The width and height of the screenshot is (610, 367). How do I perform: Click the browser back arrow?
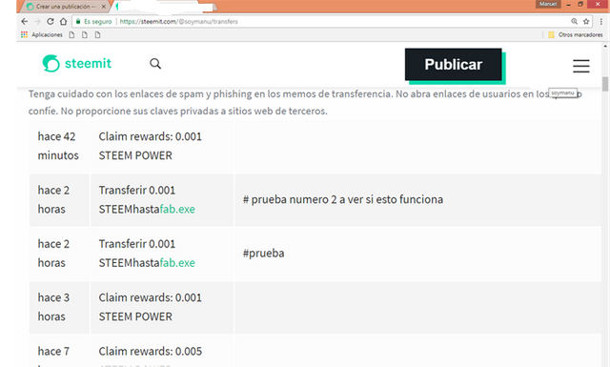click(25, 21)
